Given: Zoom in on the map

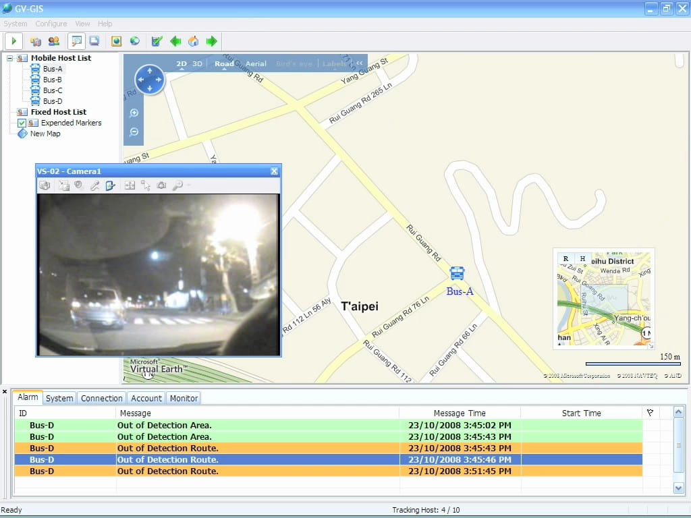Looking at the screenshot, I should 134,113.
